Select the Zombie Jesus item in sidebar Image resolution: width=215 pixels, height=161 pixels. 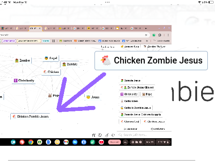click(130, 80)
